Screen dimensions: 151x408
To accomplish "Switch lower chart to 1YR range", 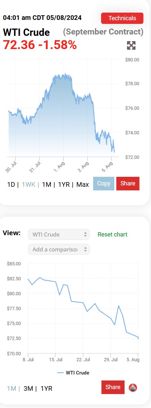I will pyautogui.click(x=47, y=388).
